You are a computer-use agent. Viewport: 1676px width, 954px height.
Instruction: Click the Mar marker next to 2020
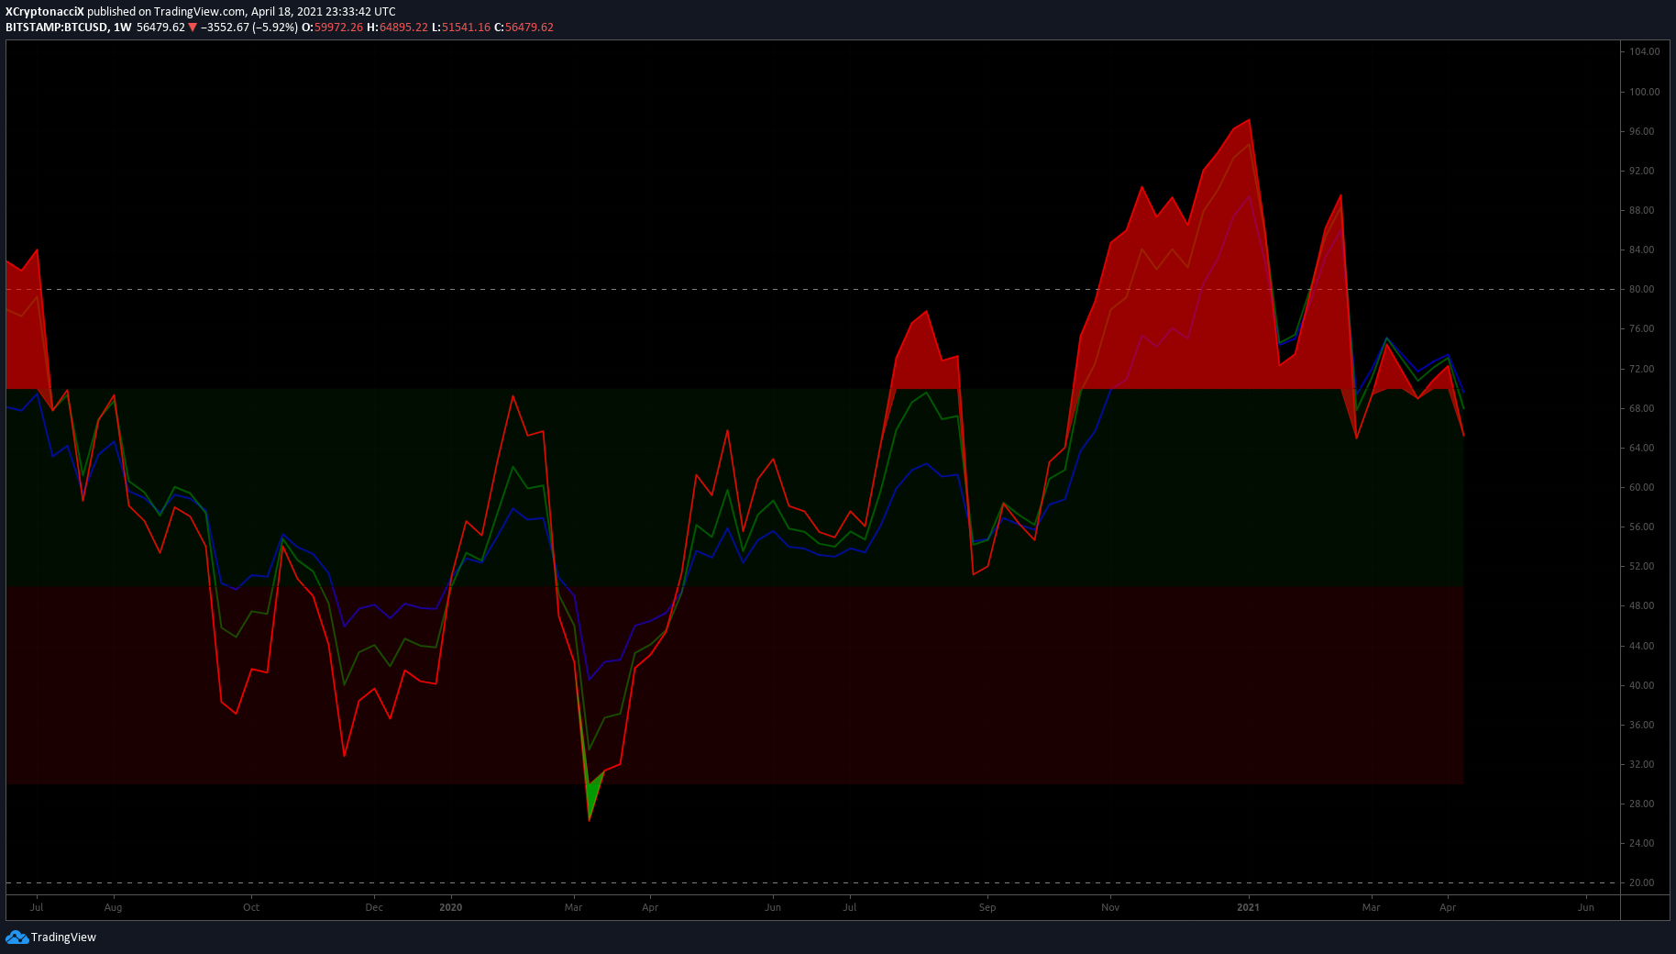573,907
